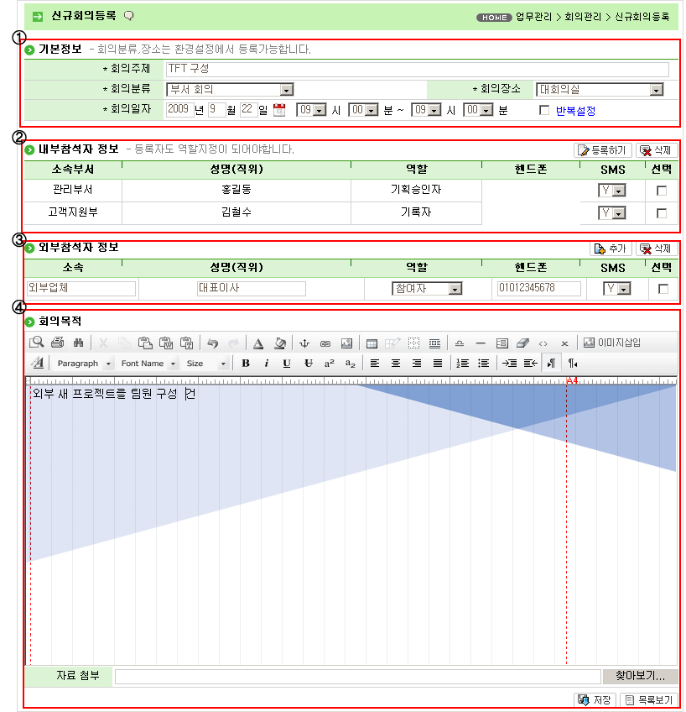The image size is (686, 712).
Task: Go to 회의관리 in the breadcrumb
Action: pos(584,17)
